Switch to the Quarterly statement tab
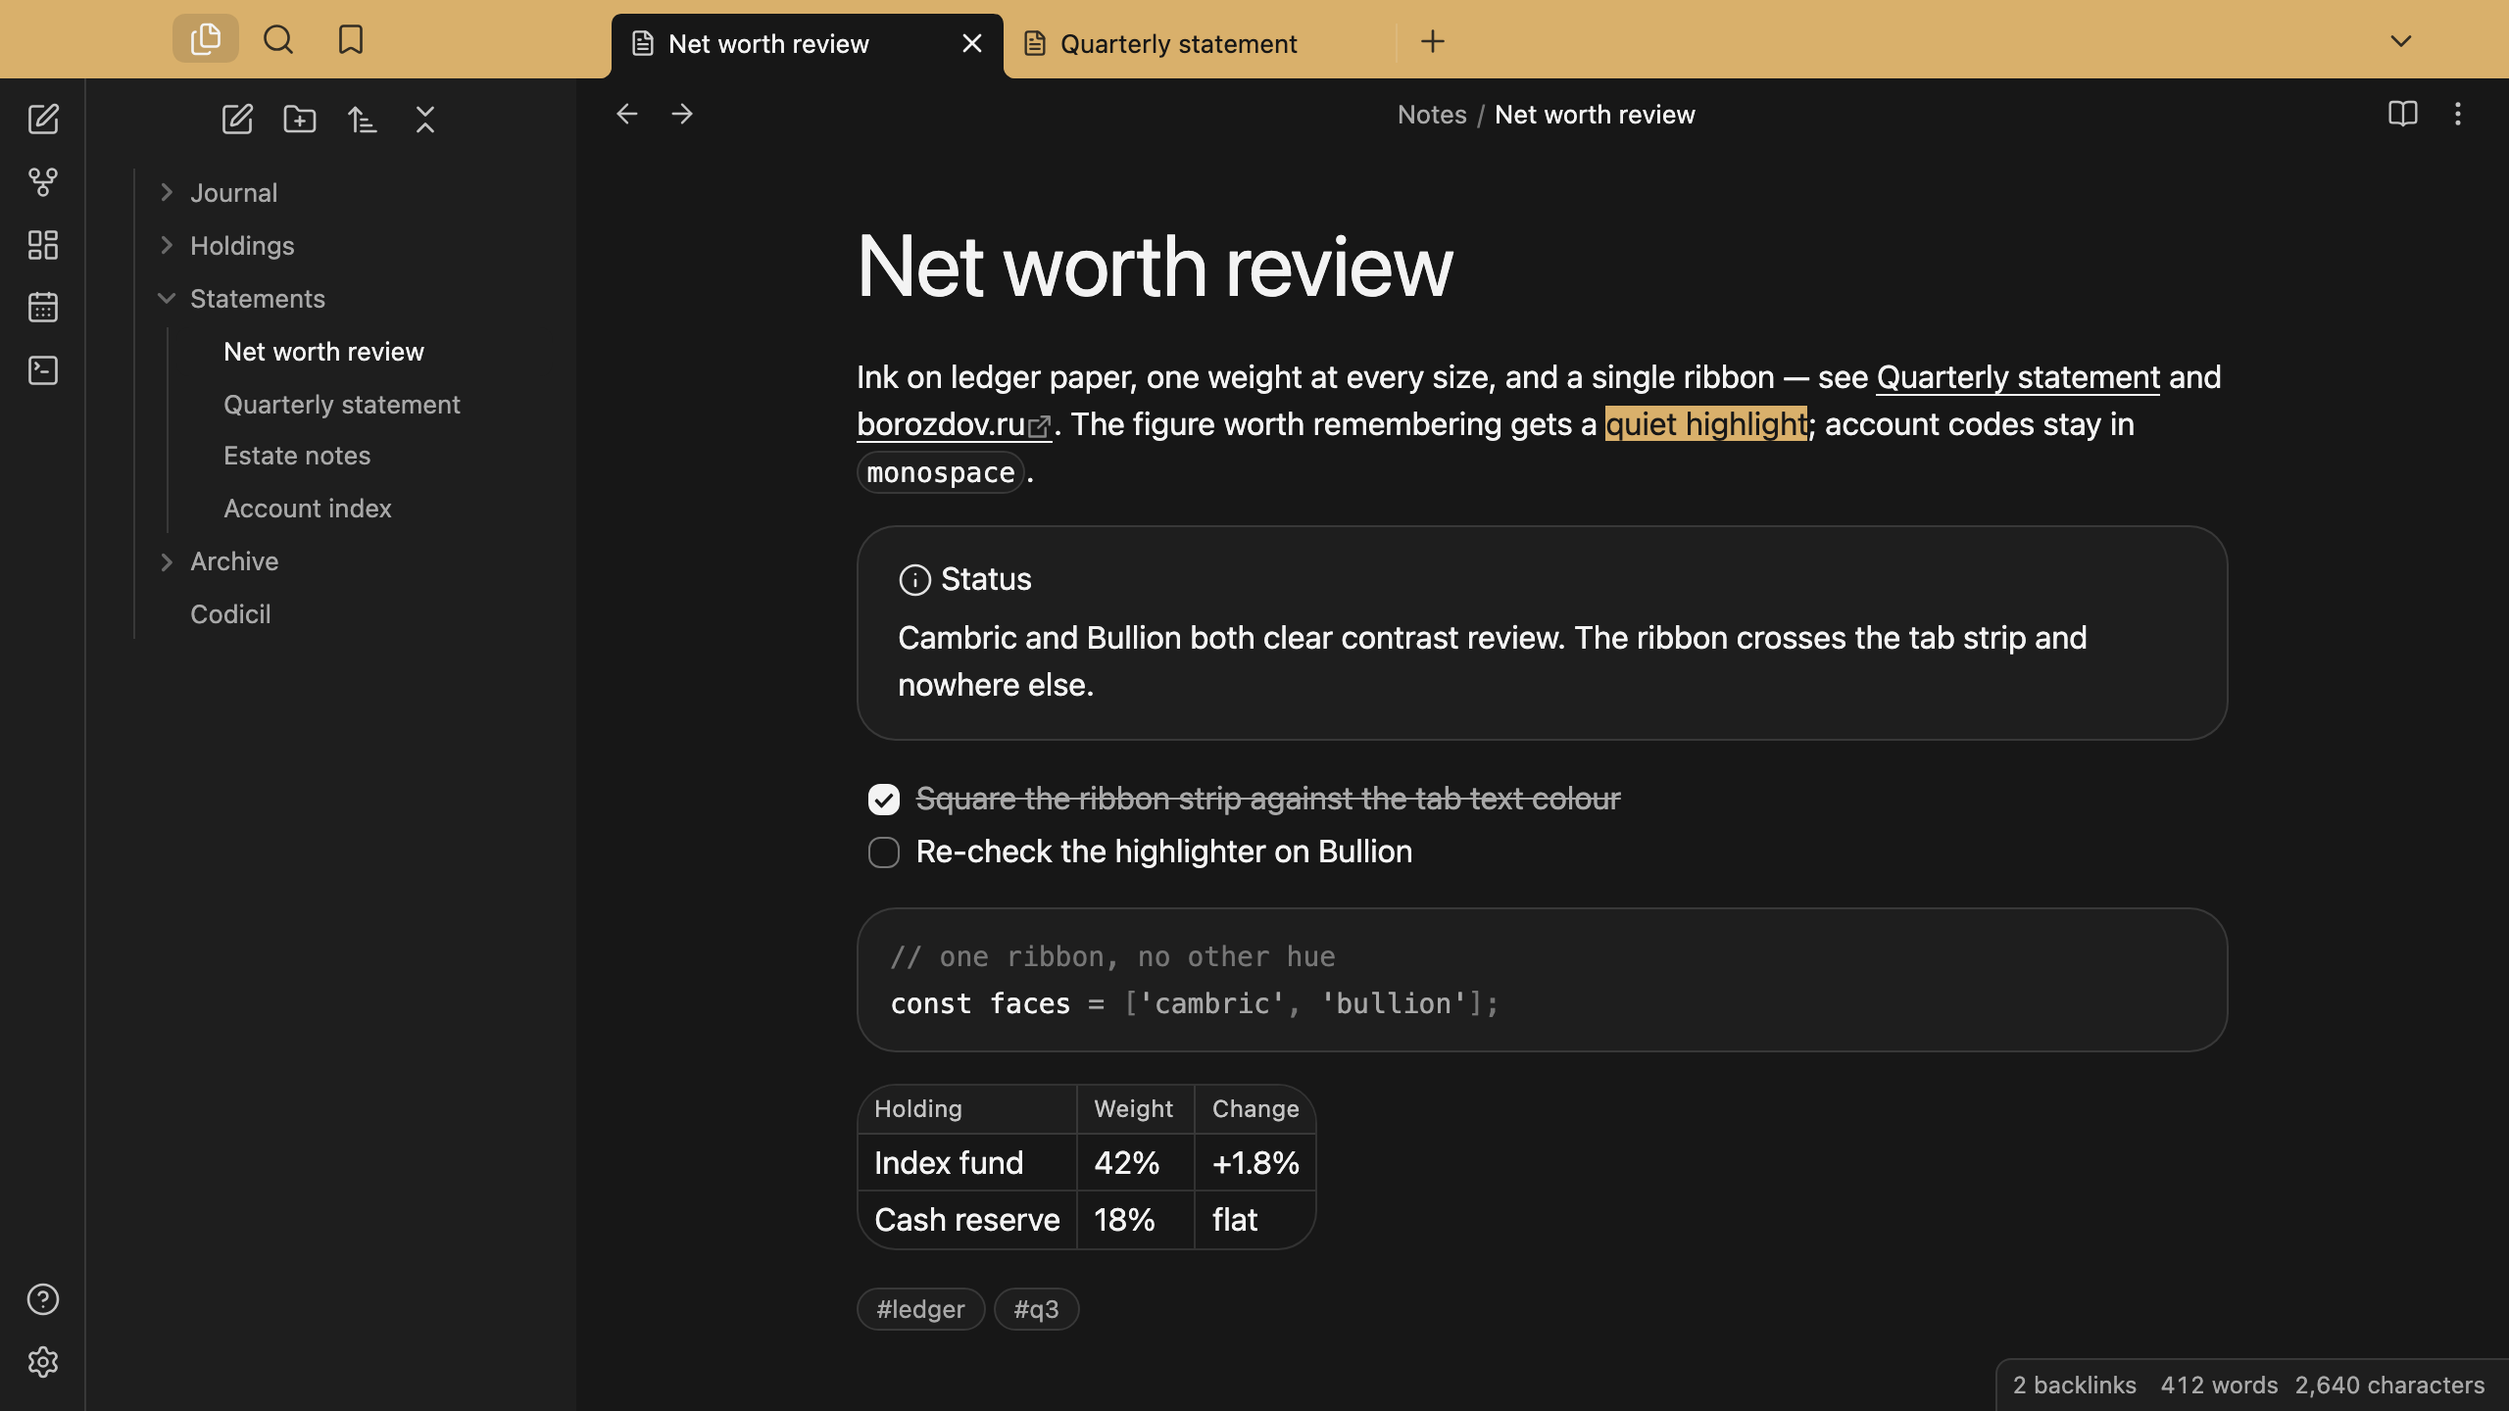The height and width of the screenshot is (1411, 2509). click(1200, 44)
